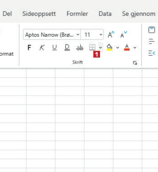Image resolution: width=158 pixels, height=172 pixels.
Task: Click the font size 11 field
Action: pyautogui.click(x=92, y=35)
